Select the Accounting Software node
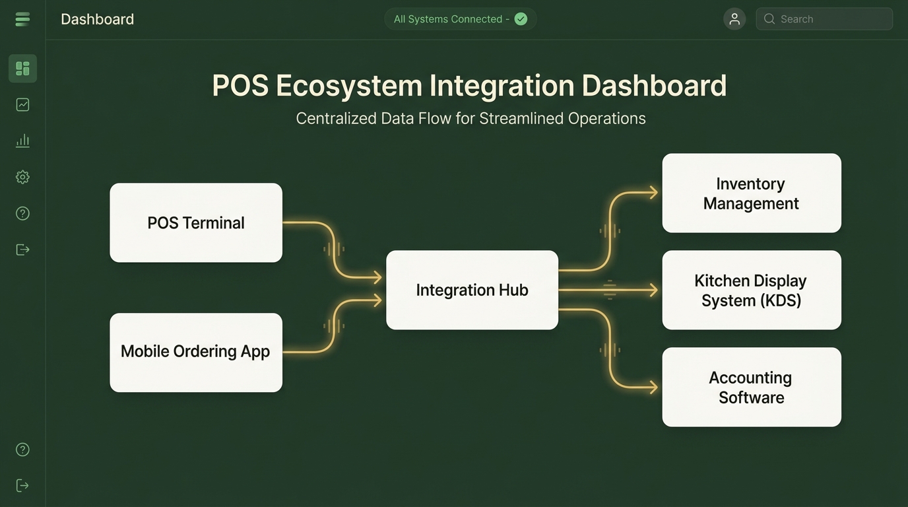The height and width of the screenshot is (507, 908). 751,387
